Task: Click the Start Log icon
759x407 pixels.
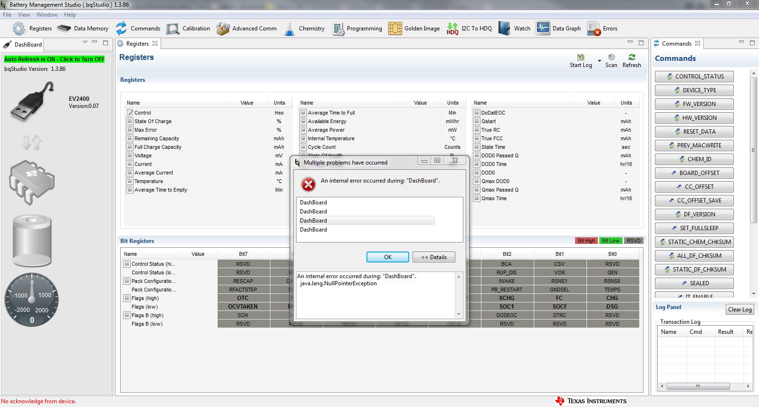Action: [581, 57]
